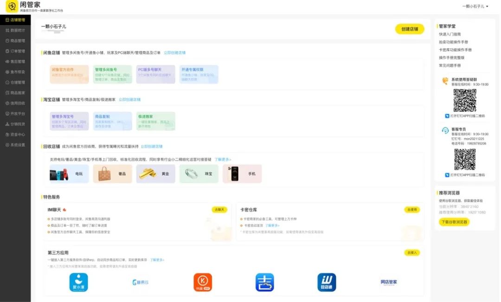
Task: Open 售后管理 in the sidebar
Action: (x=15, y=62)
